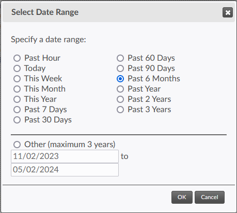The height and width of the screenshot is (213, 237).
Task: Select Past 30 Days radio button
Action: pyautogui.click(x=17, y=120)
